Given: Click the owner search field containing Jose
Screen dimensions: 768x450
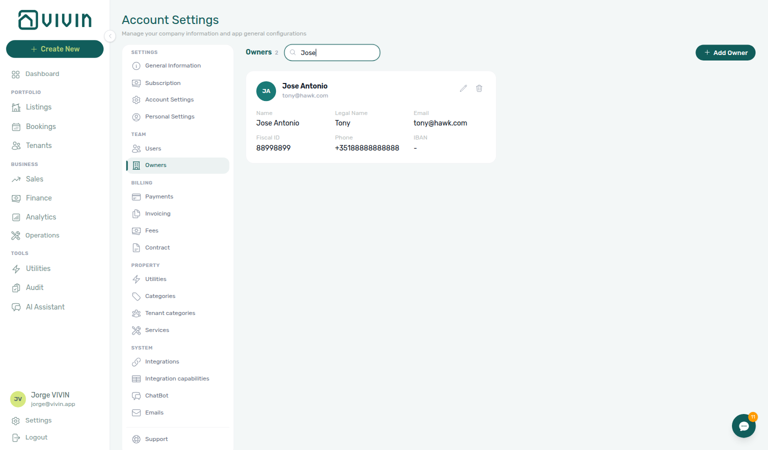Looking at the screenshot, I should point(332,52).
